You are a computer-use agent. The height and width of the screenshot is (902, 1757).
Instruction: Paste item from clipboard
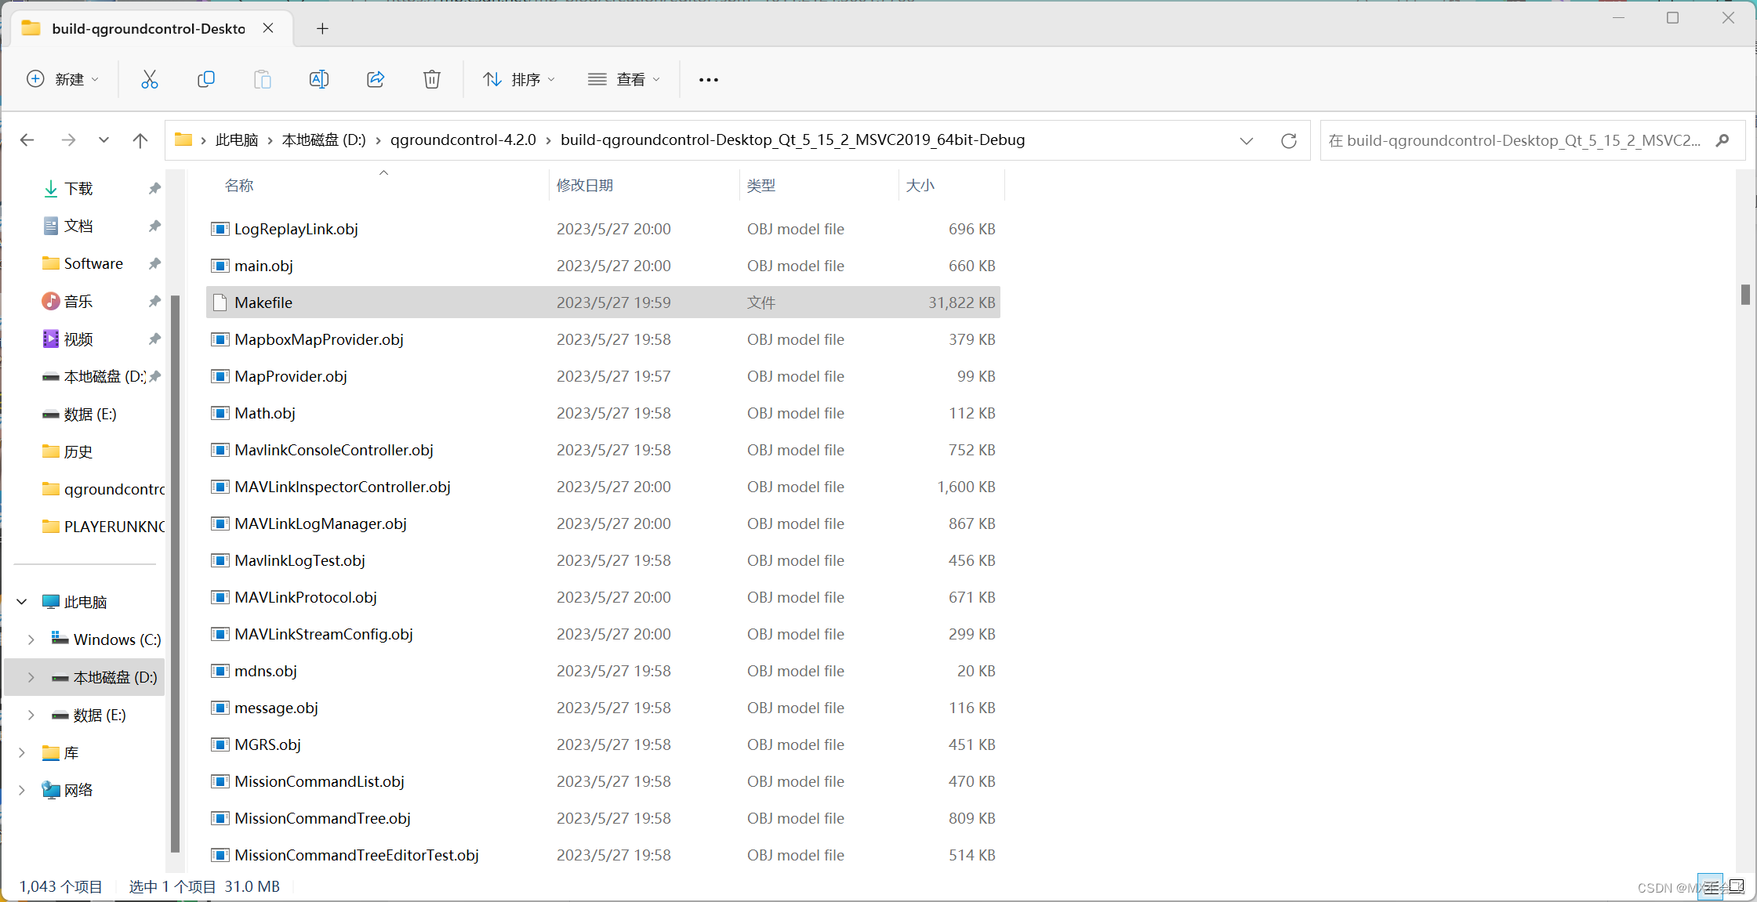(262, 78)
